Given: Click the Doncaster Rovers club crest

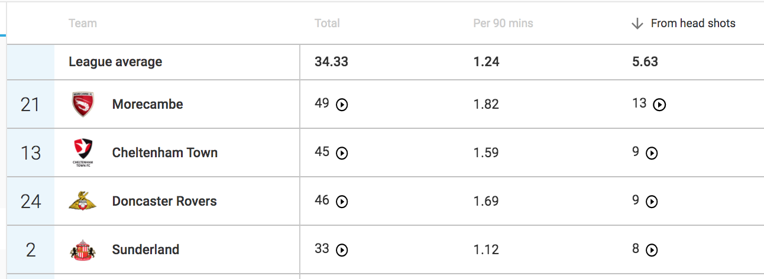Looking at the screenshot, I should coord(82,201).
